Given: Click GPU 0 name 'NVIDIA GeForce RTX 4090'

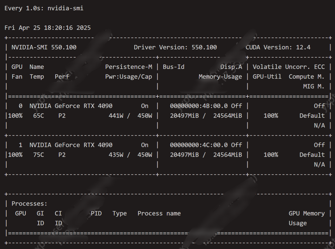Looking at the screenshot, I should [71, 106].
